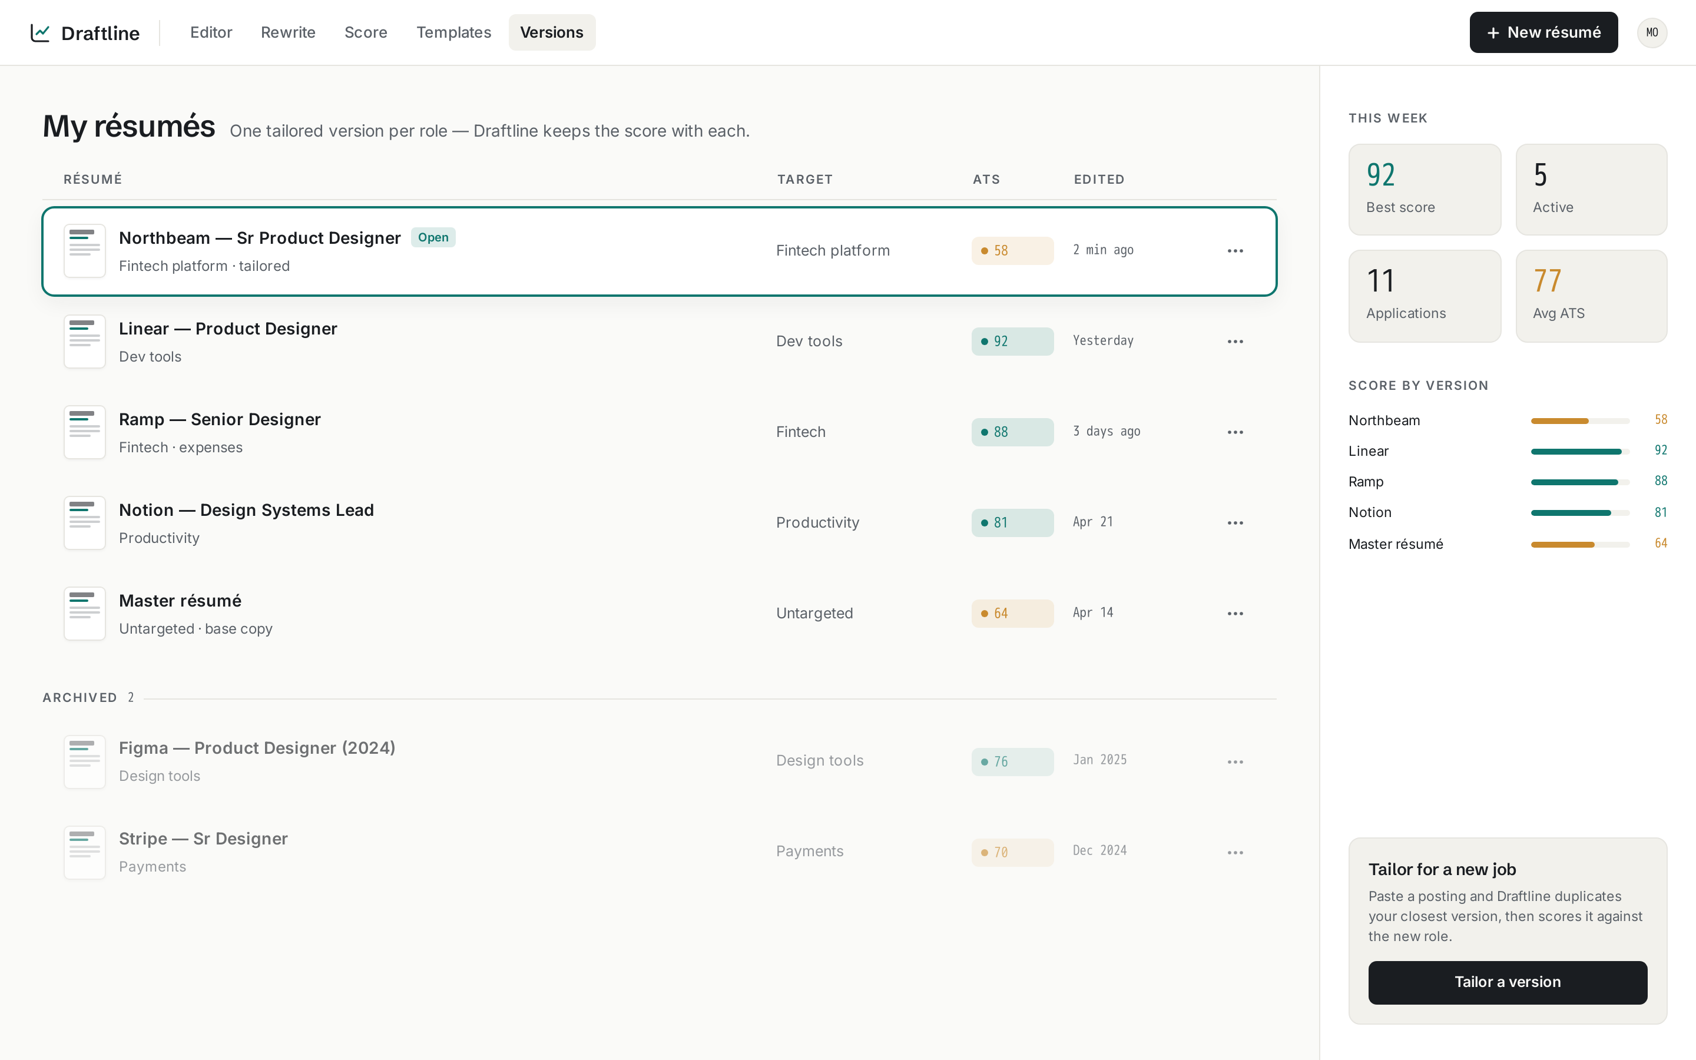Open Linear row three-dot menu
The width and height of the screenshot is (1696, 1060).
1235,342
